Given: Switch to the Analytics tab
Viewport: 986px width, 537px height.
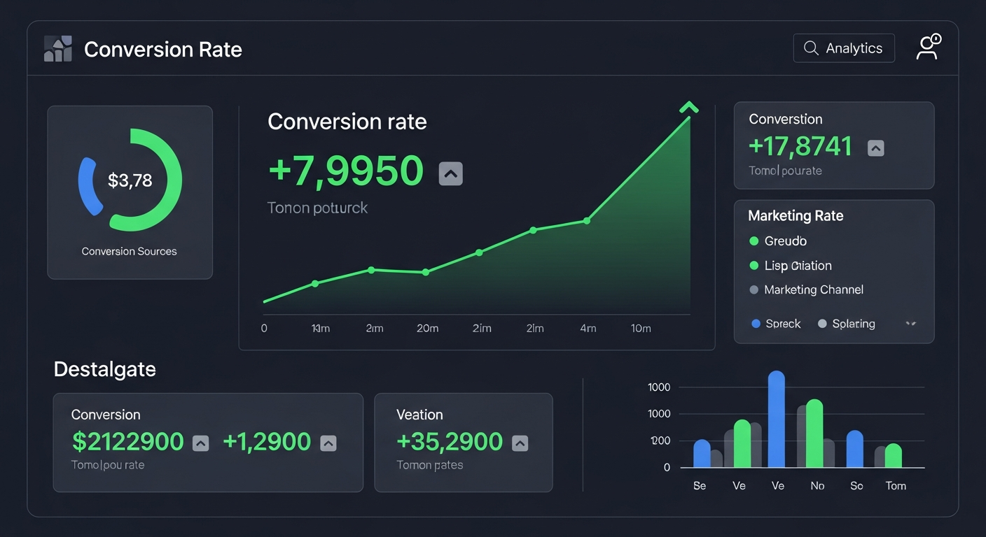Looking at the screenshot, I should tap(854, 48).
